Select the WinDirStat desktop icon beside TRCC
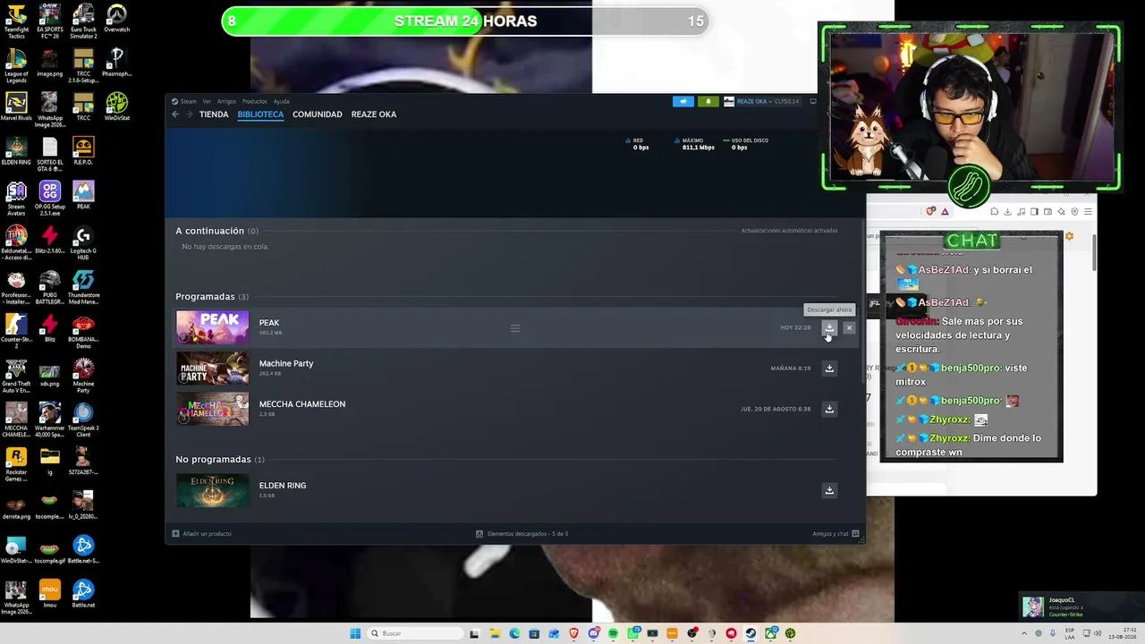The image size is (1145, 644). click(116, 106)
